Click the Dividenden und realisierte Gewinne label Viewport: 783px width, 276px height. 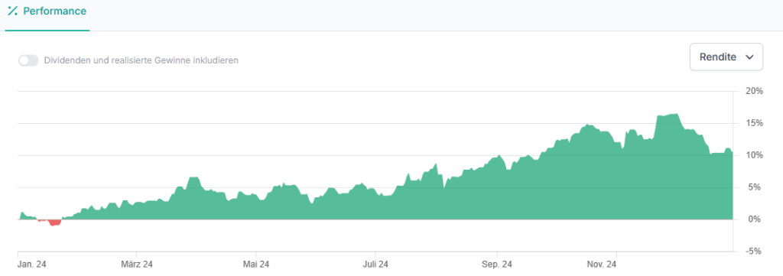(x=141, y=60)
